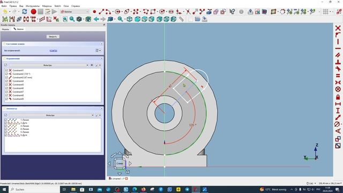Click the measure distance ruler icon
The height and width of the screenshot is (193, 343).
click(181, 19)
